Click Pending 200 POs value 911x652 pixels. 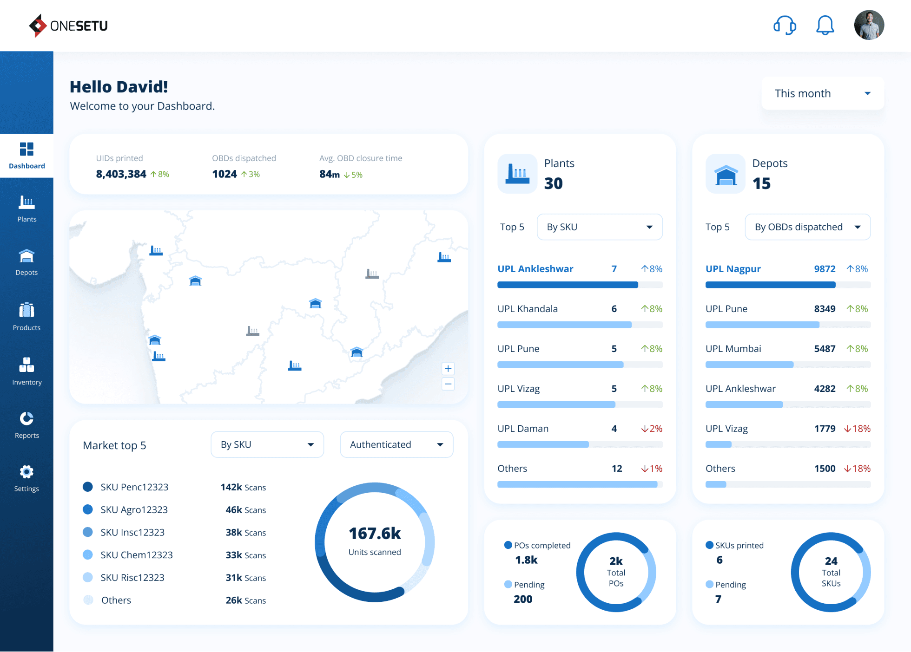[x=523, y=599]
